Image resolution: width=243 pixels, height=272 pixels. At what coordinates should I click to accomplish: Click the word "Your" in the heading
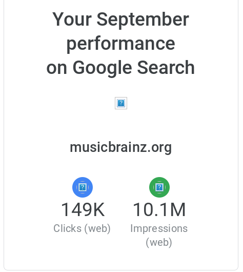coord(72,19)
